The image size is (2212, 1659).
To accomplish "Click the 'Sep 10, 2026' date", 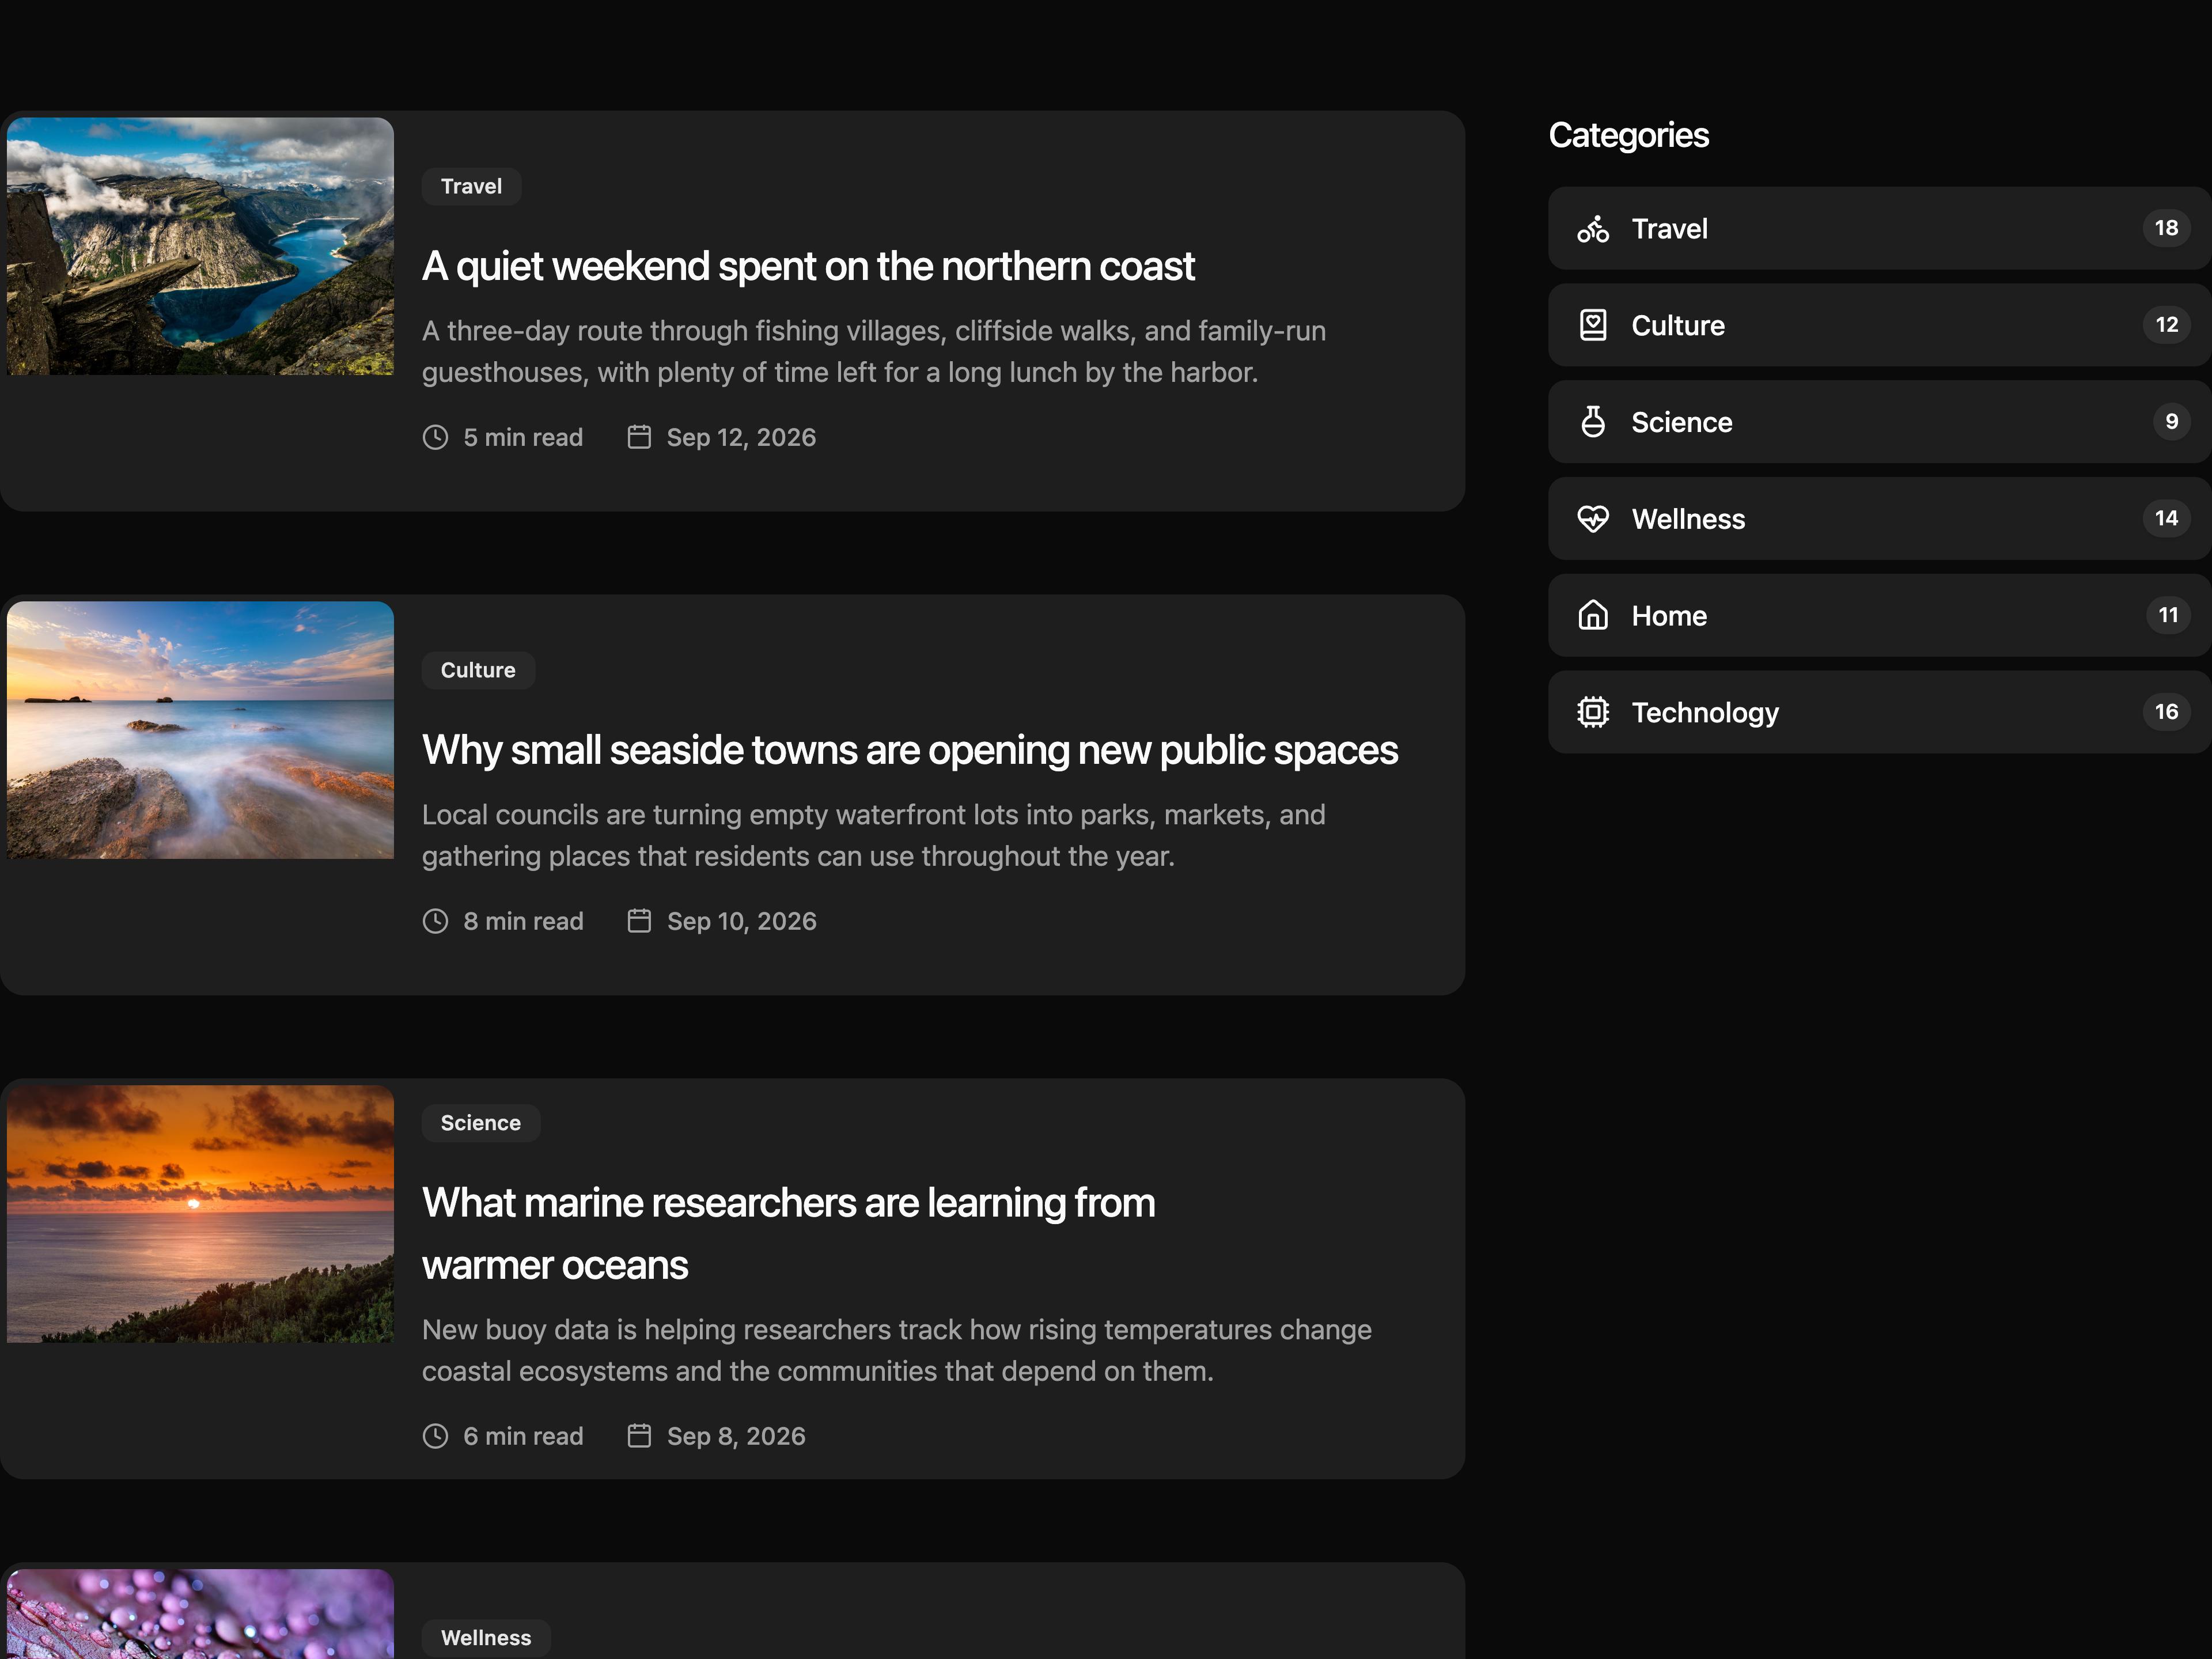I will [742, 921].
